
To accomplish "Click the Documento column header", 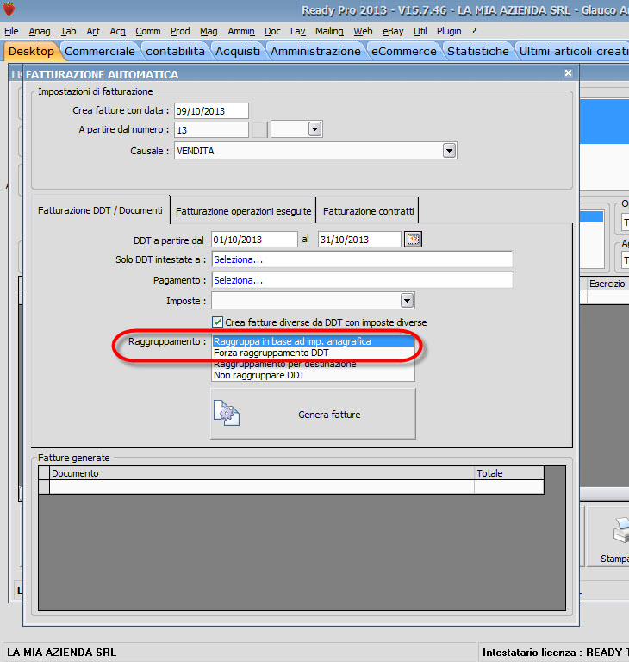I will tap(262, 473).
